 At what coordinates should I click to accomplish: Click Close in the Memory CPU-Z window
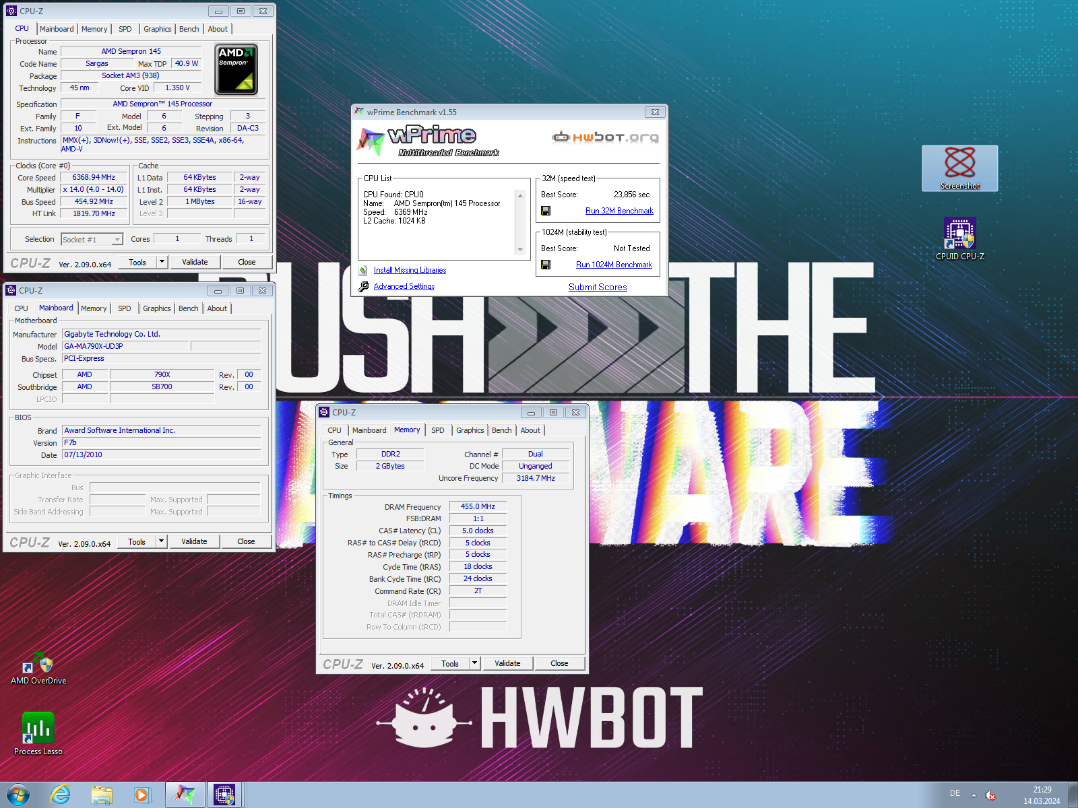[x=559, y=663]
